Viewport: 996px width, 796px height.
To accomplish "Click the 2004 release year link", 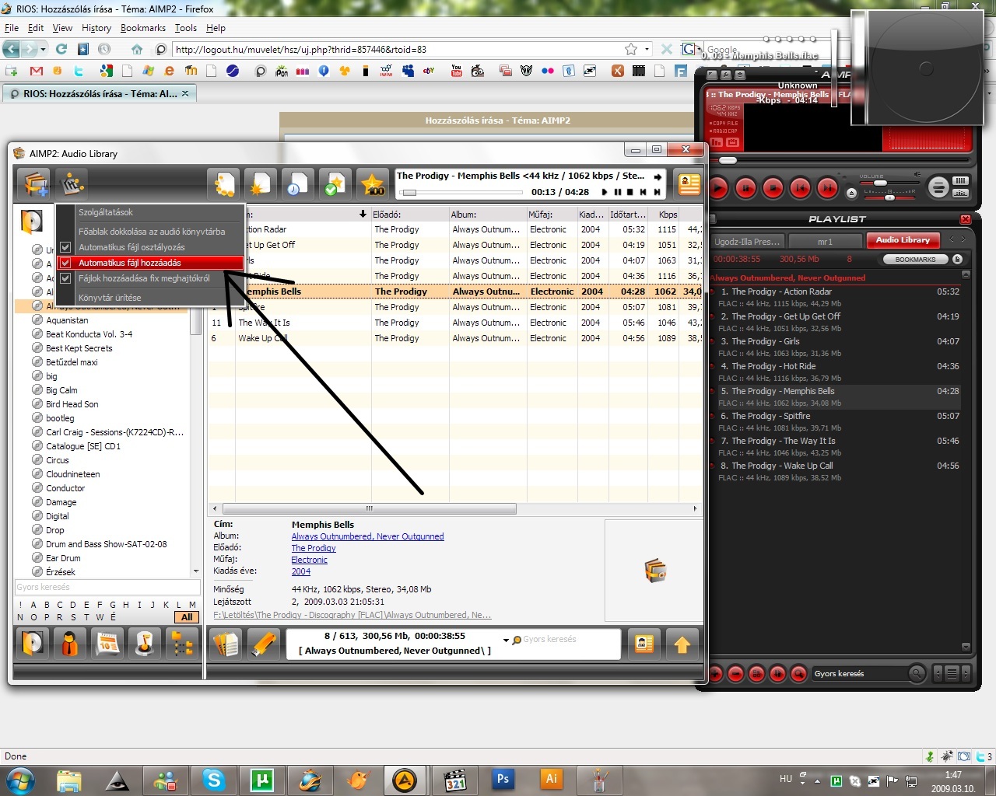I will coord(300,571).
